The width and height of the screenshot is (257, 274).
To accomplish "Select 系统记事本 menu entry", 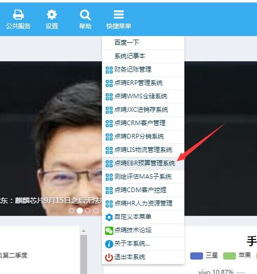I will [x=143, y=56].
